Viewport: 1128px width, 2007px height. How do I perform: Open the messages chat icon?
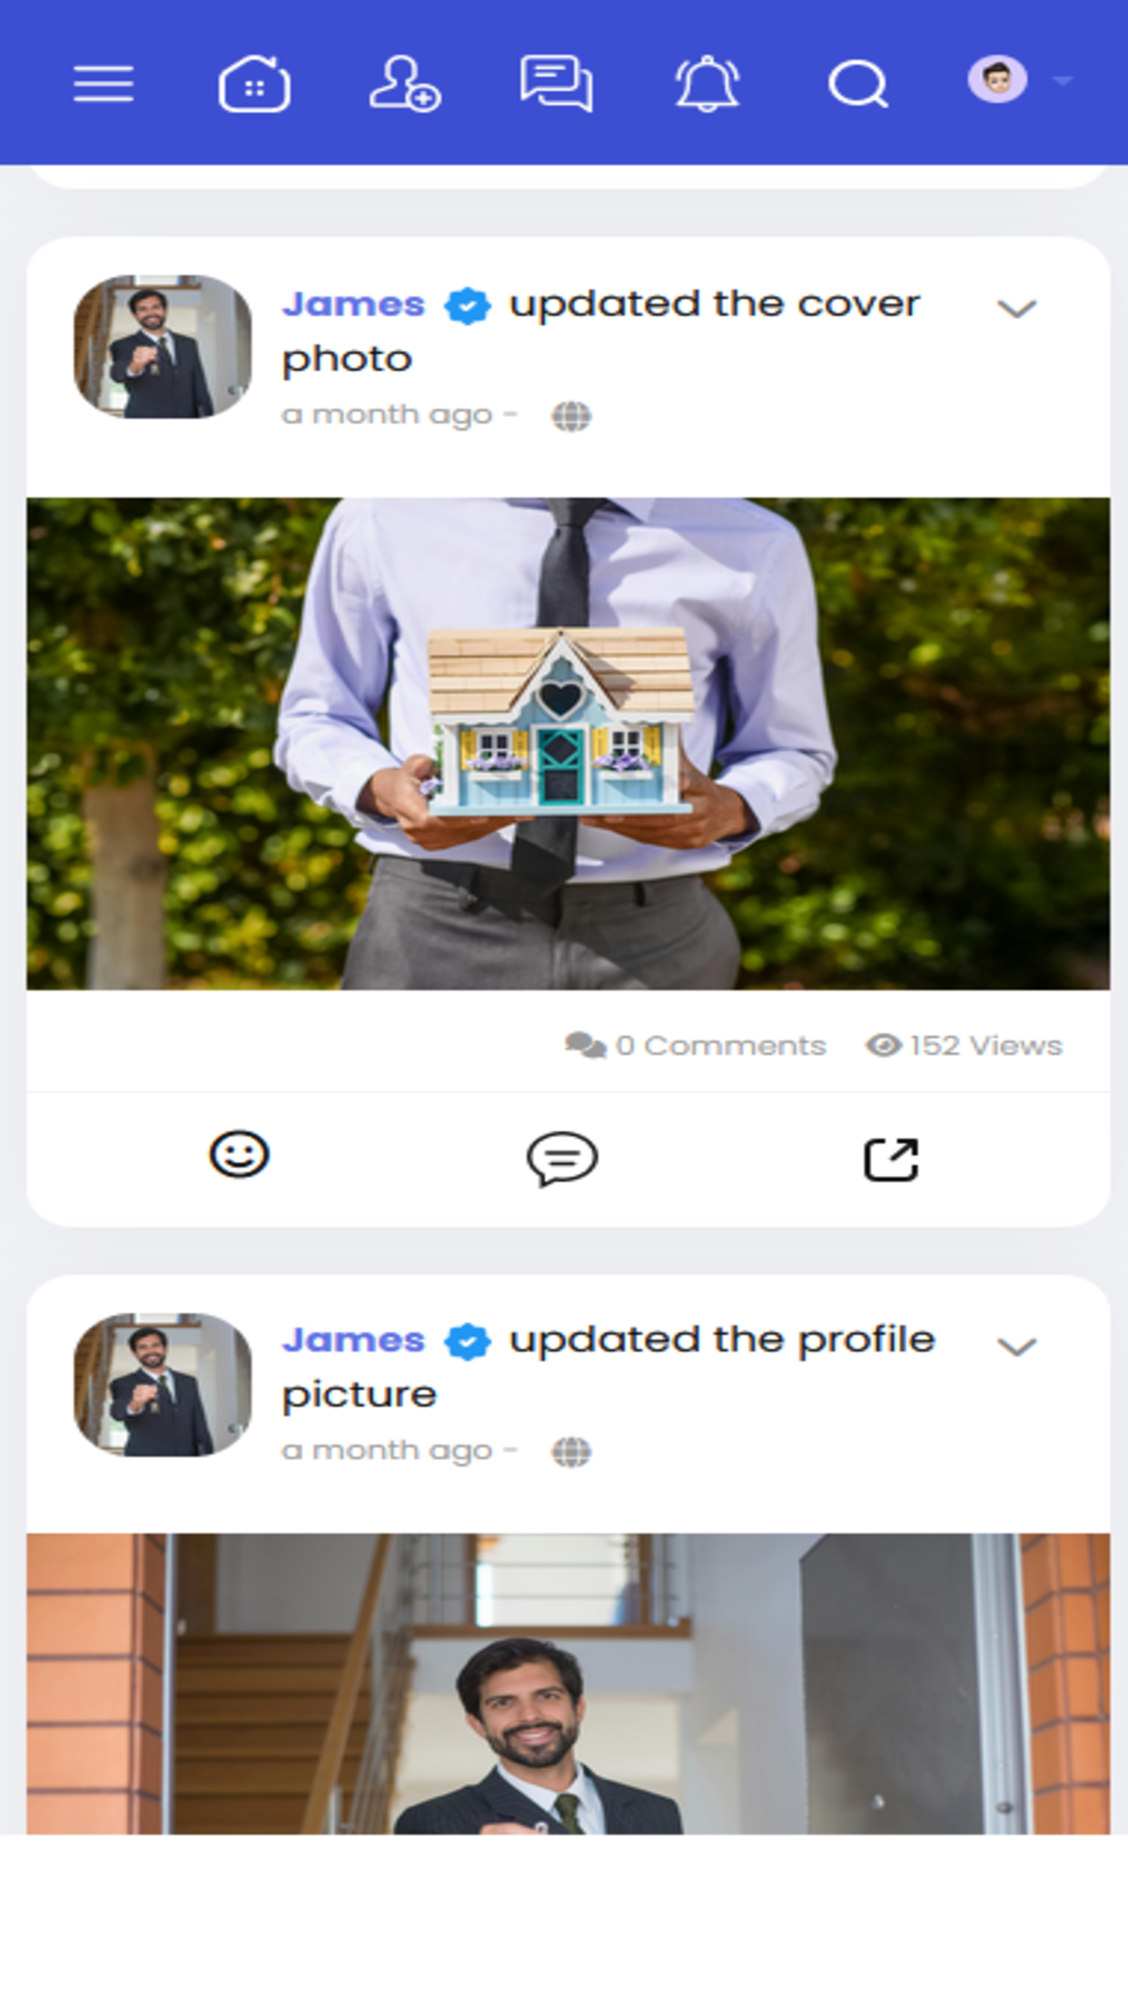tap(557, 84)
